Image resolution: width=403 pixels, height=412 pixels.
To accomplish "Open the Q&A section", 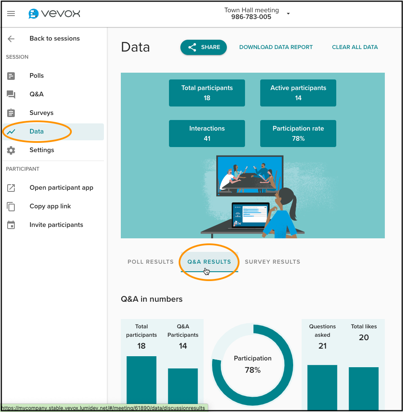I will point(36,94).
